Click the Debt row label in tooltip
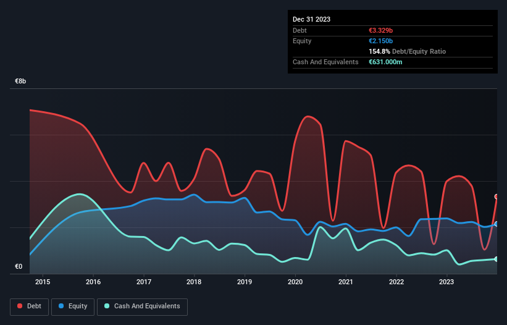This screenshot has width=507, height=325. pos(300,30)
